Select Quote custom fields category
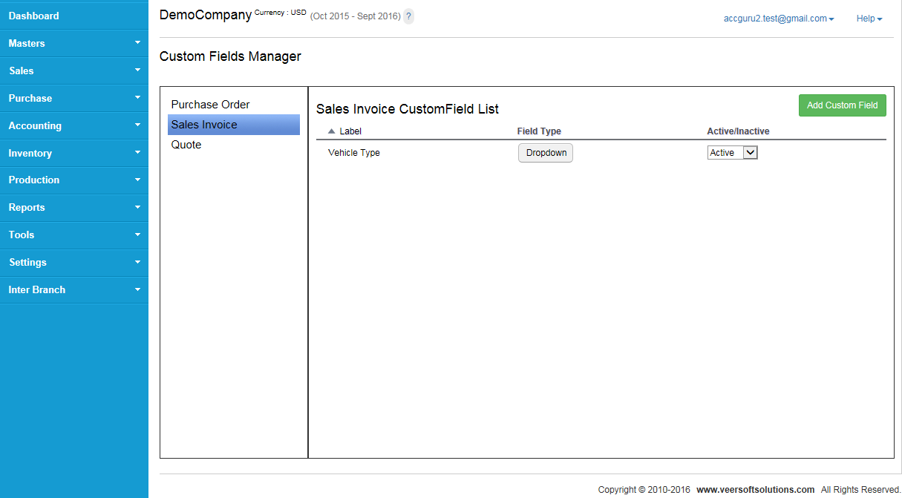Viewport: 902px width, 498px height. [186, 145]
